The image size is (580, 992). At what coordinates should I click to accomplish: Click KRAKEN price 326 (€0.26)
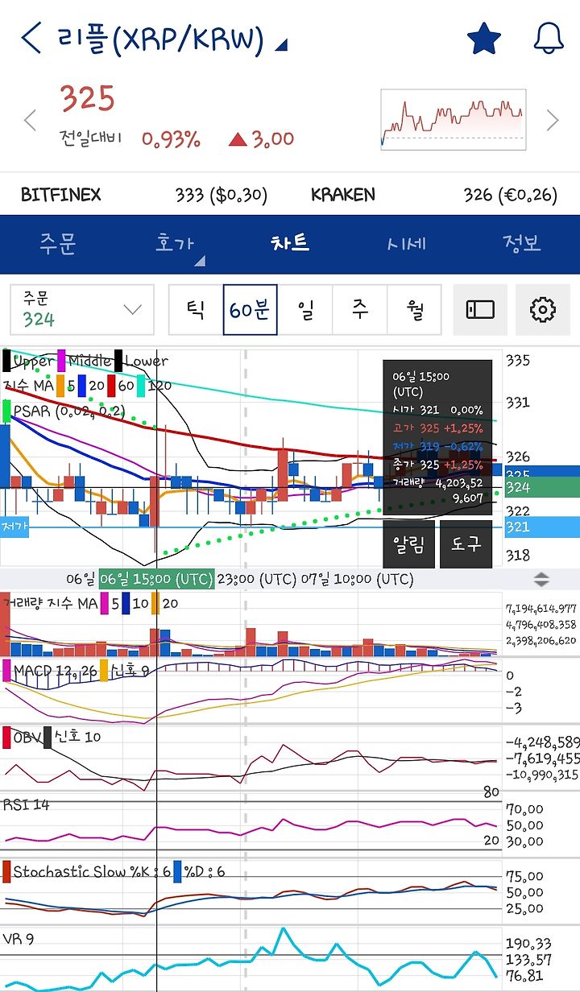click(x=510, y=195)
